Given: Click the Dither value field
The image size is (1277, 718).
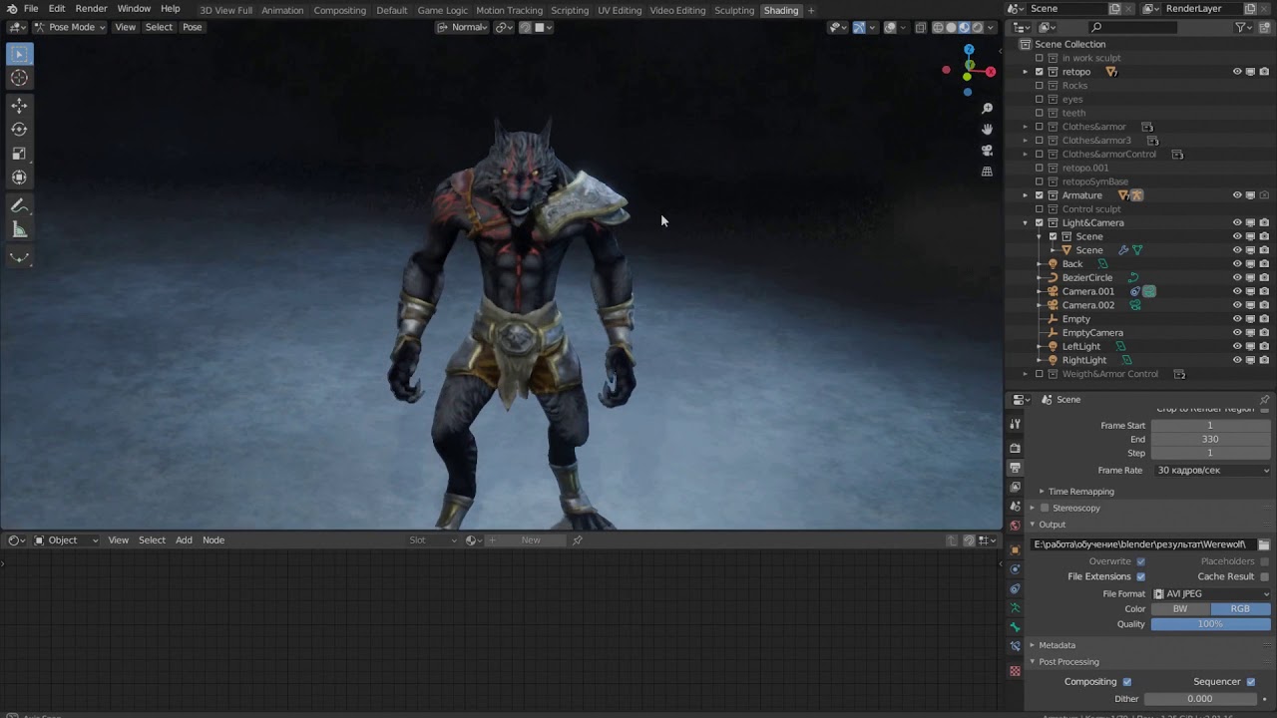Looking at the screenshot, I should coord(1201,699).
